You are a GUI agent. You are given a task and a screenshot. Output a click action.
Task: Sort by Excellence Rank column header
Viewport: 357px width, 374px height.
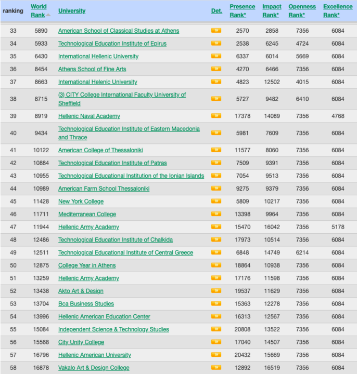(338, 11)
